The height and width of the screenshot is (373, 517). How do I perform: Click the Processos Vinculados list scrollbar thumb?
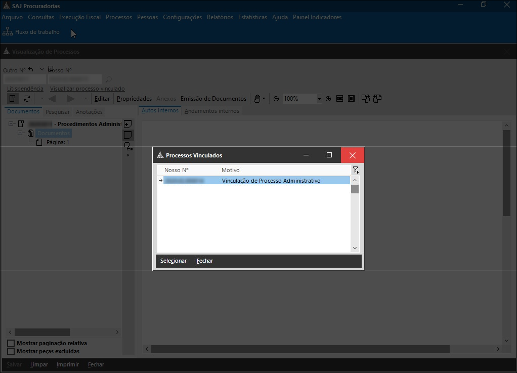(x=355, y=189)
